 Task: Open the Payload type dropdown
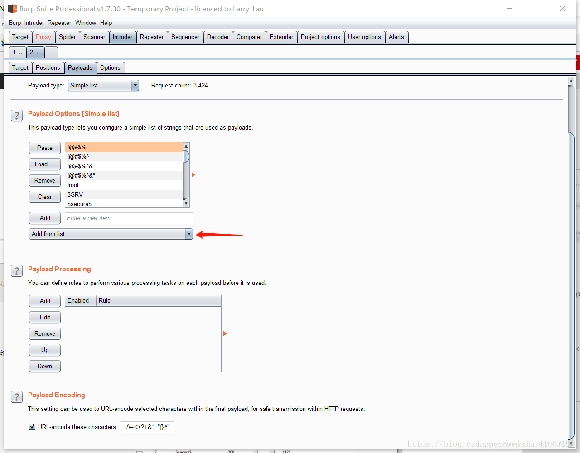[103, 85]
